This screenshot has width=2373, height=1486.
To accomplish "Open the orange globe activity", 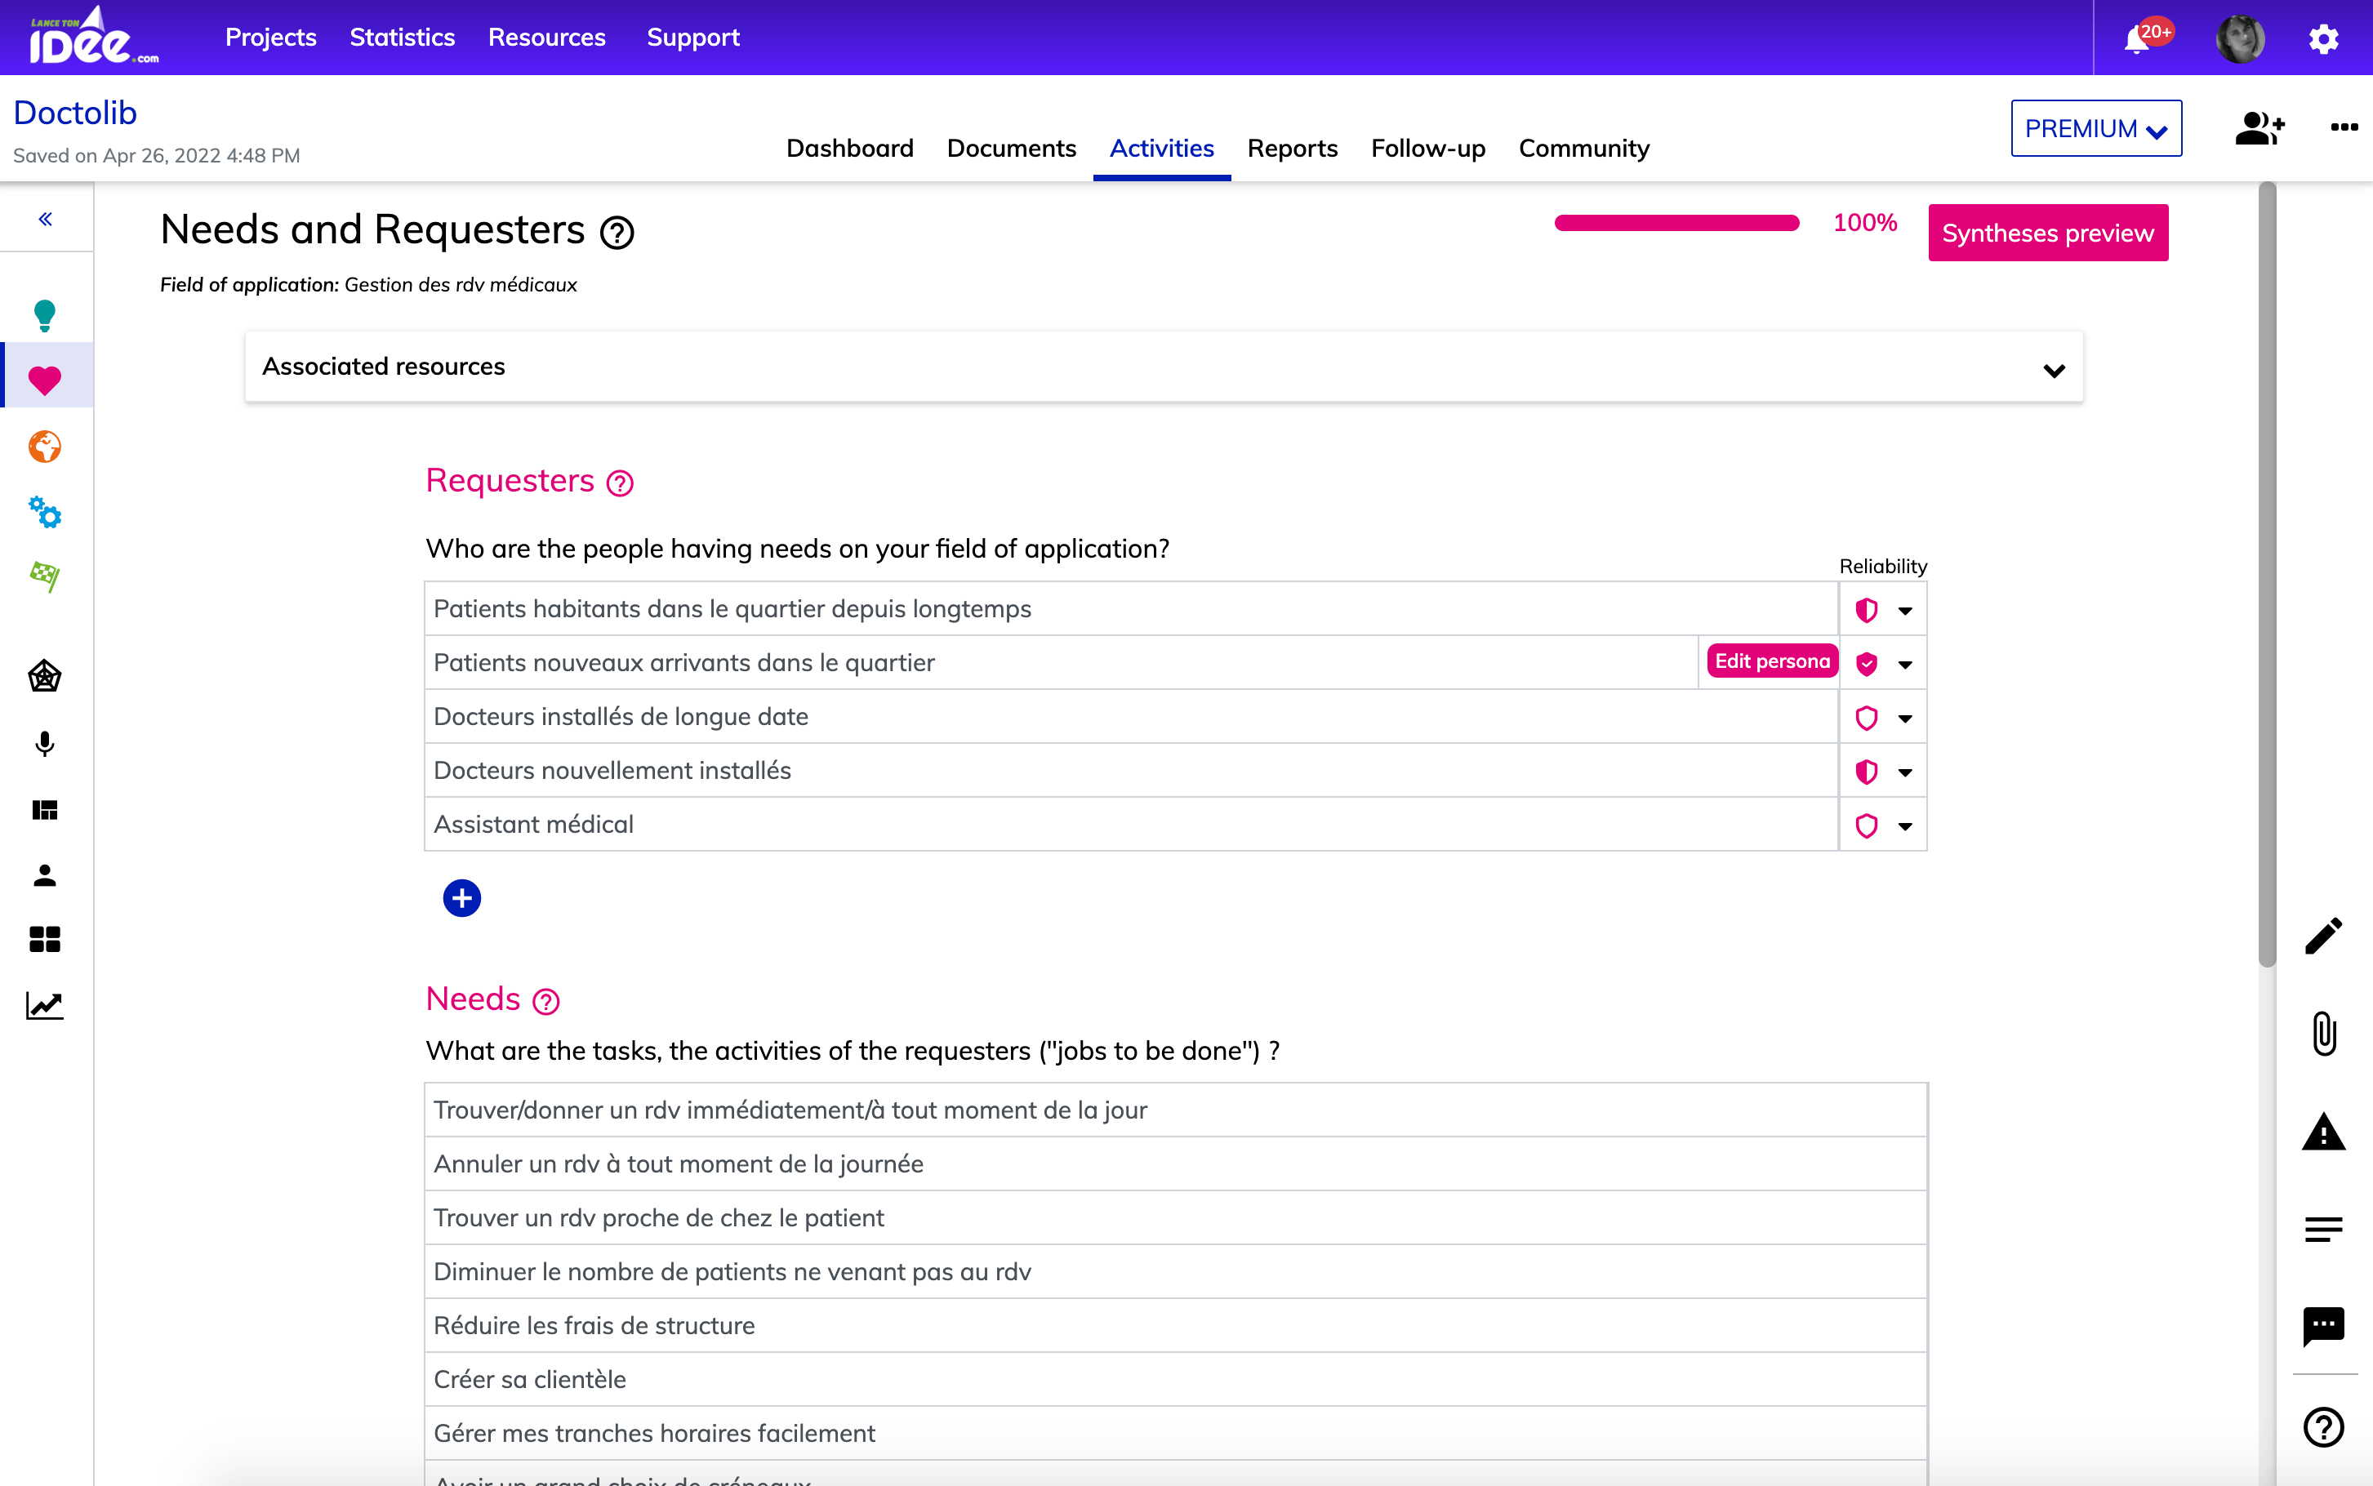I will click(45, 446).
